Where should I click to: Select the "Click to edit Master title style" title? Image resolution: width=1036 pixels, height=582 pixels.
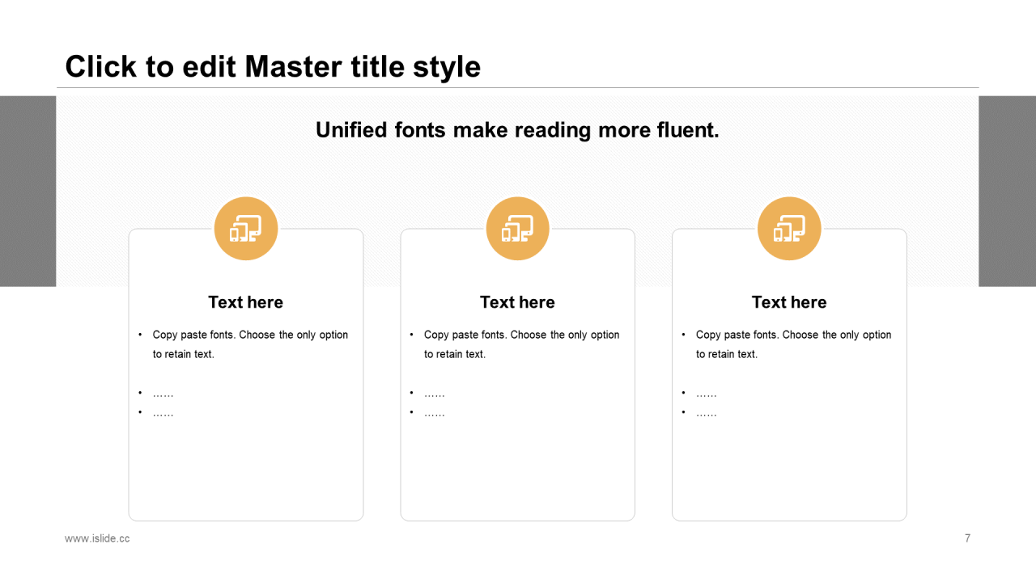pyautogui.click(x=273, y=66)
